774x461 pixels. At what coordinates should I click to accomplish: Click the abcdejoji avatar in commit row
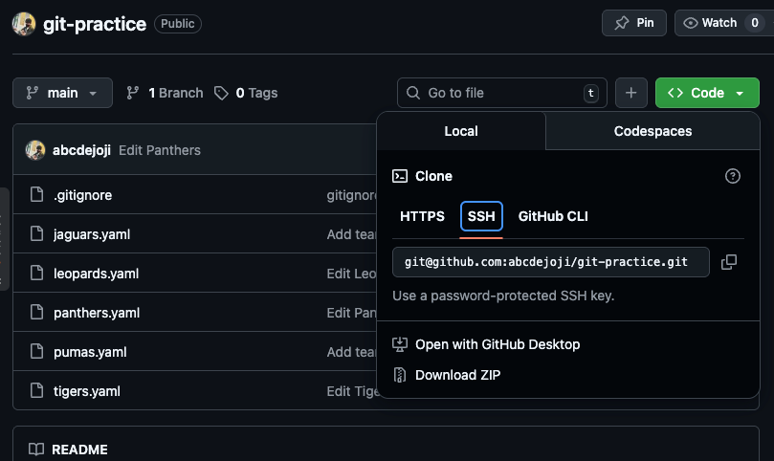(35, 150)
